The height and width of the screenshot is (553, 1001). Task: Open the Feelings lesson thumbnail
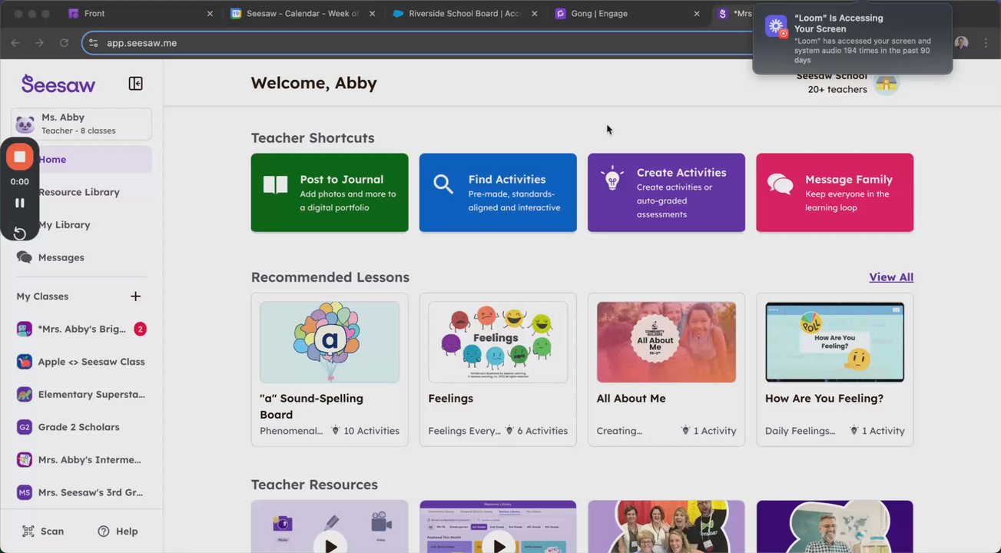(x=498, y=343)
